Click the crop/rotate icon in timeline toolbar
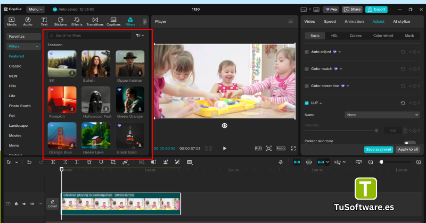Viewport: 426px width, 223px height. tap(113, 162)
